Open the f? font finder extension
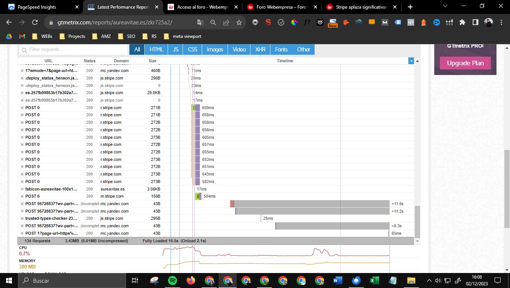Viewport: 510px width, 288px height. tap(307, 22)
